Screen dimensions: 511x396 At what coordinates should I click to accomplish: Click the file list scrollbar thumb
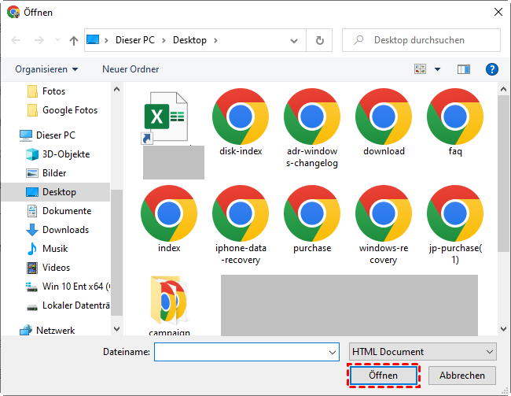pos(503,173)
